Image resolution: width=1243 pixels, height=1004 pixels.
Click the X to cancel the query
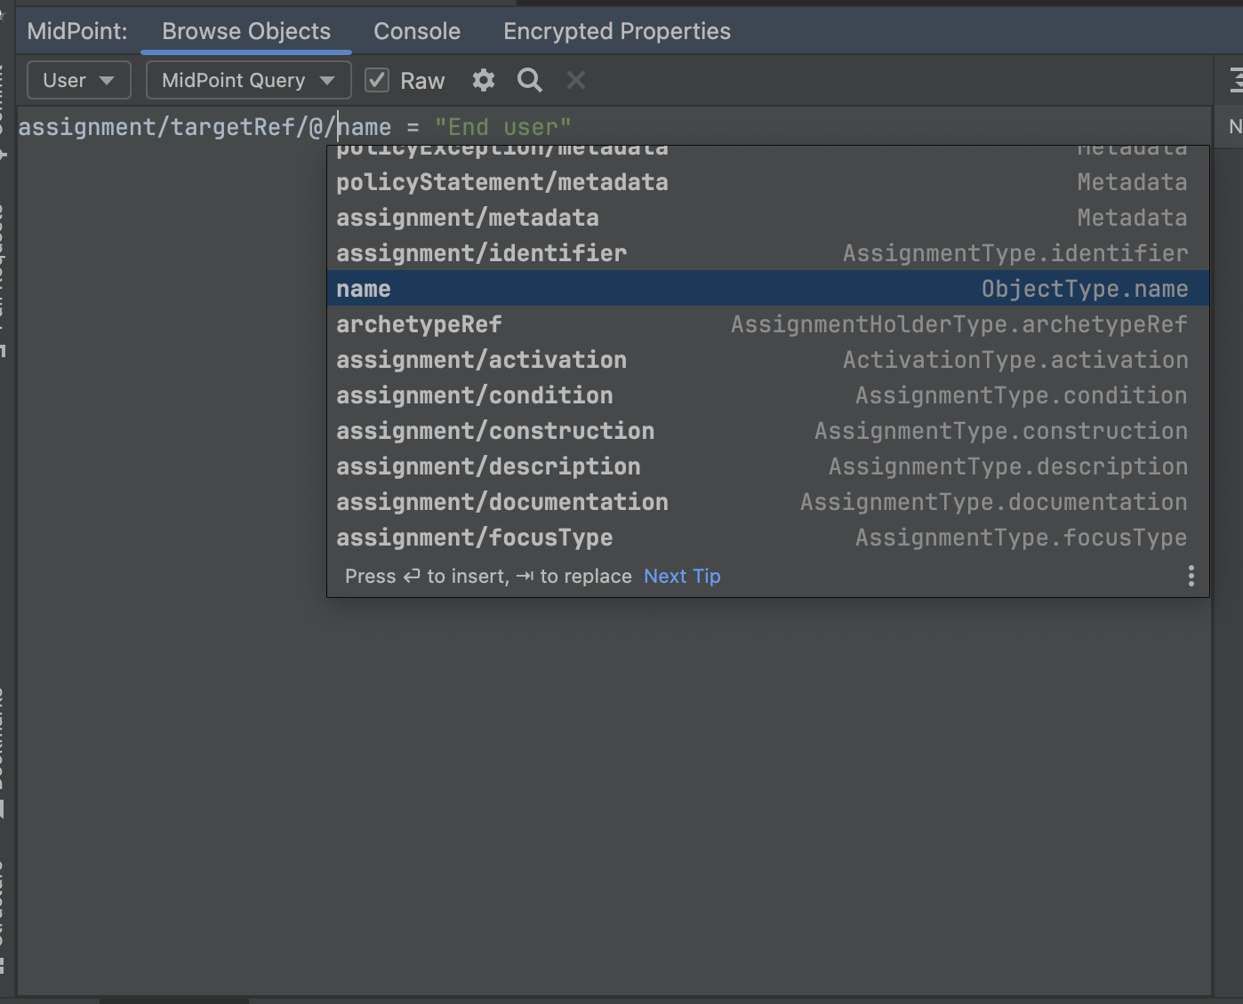575,80
